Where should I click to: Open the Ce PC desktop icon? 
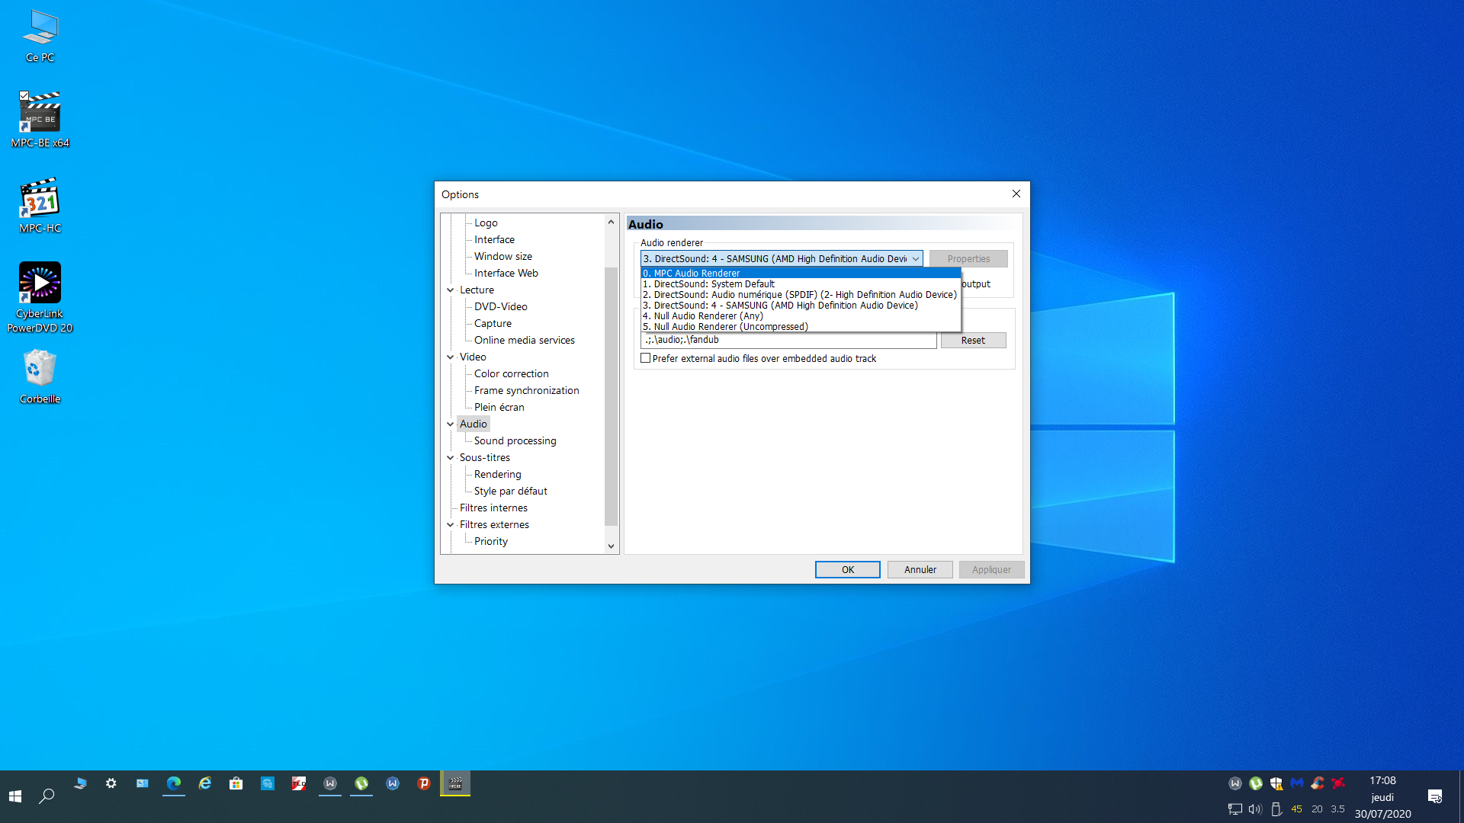tap(40, 36)
